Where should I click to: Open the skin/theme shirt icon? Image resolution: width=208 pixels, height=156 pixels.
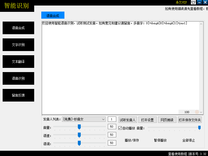coord(193,2)
